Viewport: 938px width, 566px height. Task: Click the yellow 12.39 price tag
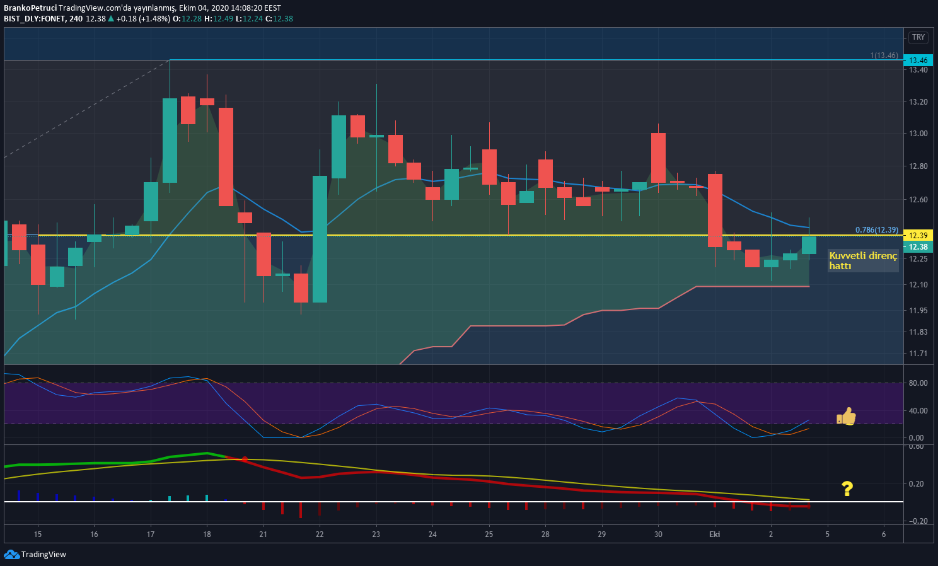point(918,235)
